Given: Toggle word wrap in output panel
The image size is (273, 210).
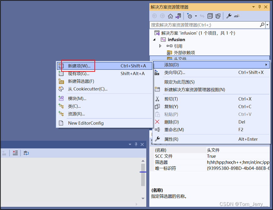Looking at the screenshot, I should [x=26, y=153].
